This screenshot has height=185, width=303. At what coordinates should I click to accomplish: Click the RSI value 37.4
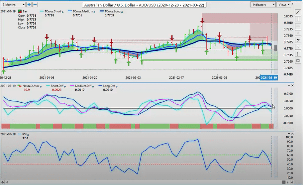[x=25, y=138]
